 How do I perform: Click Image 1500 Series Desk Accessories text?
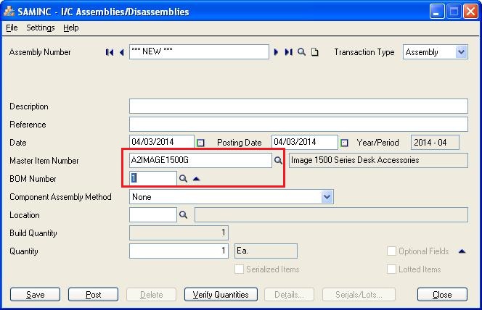point(355,160)
